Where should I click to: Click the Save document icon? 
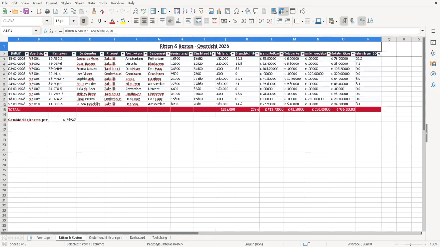26,11
